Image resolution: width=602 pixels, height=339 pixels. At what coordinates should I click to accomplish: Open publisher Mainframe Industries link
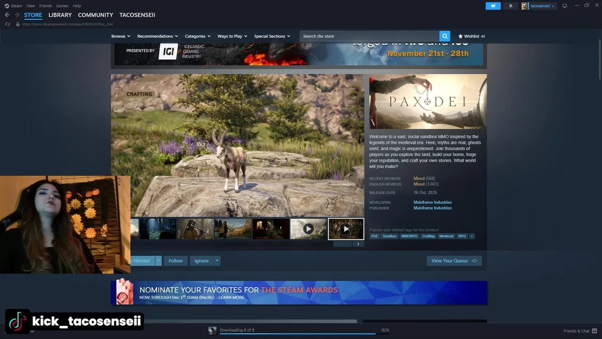coord(433,208)
